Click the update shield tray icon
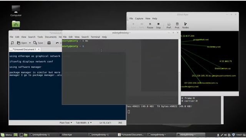The height and width of the screenshot is (138, 246). (233, 135)
